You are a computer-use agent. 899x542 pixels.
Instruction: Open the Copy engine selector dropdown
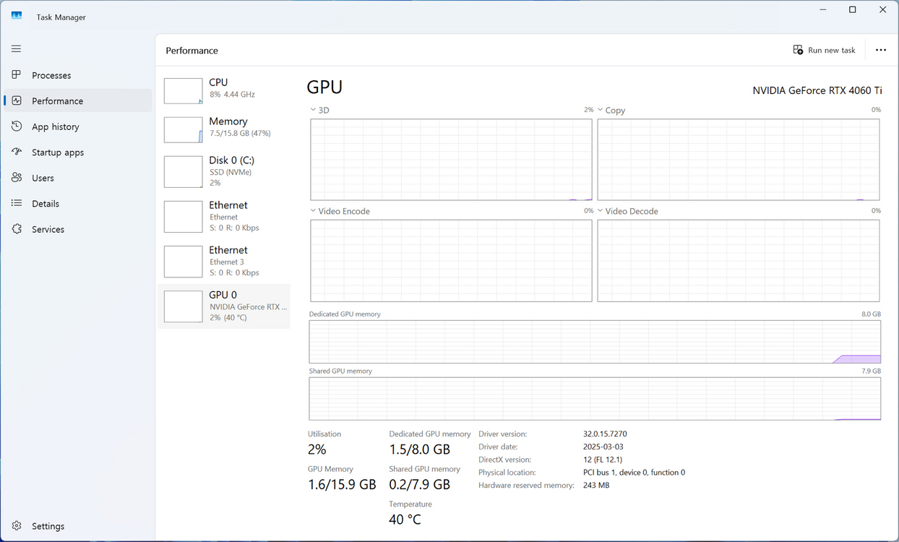601,110
